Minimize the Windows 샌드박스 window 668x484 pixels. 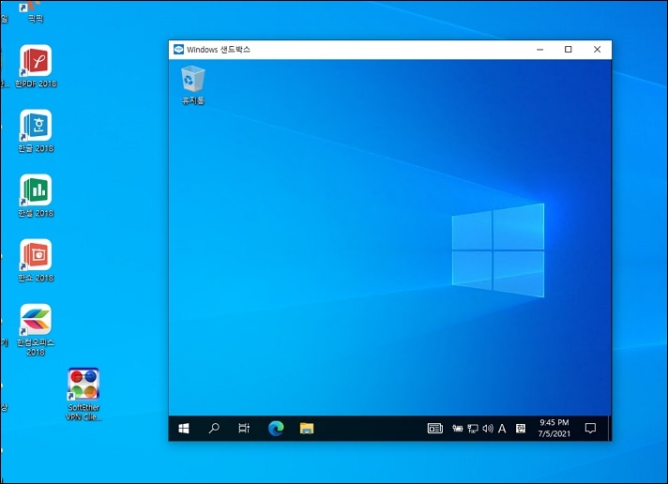pyautogui.click(x=540, y=50)
